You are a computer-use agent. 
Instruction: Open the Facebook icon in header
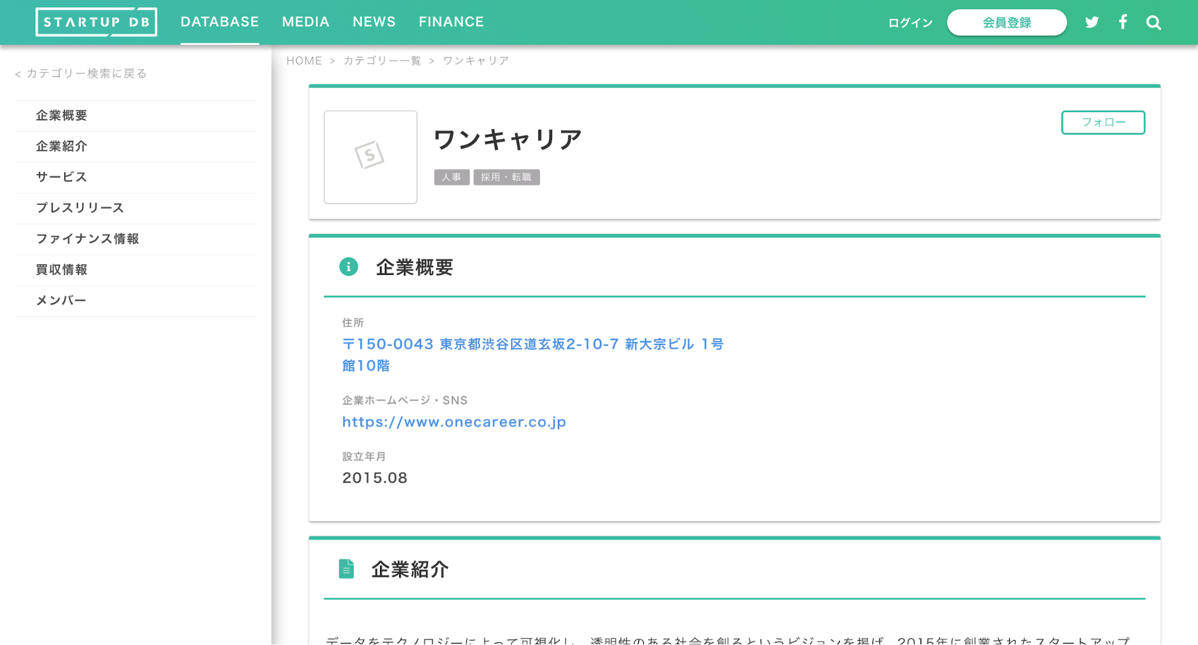click(x=1122, y=22)
